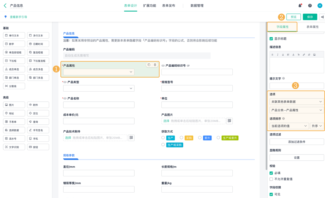Open the help question mark icon
Viewport: 325px width, 198px height.
pos(310,6)
